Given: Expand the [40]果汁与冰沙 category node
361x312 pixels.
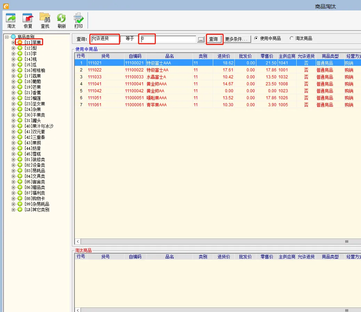Looking at the screenshot, I should pos(14,126).
